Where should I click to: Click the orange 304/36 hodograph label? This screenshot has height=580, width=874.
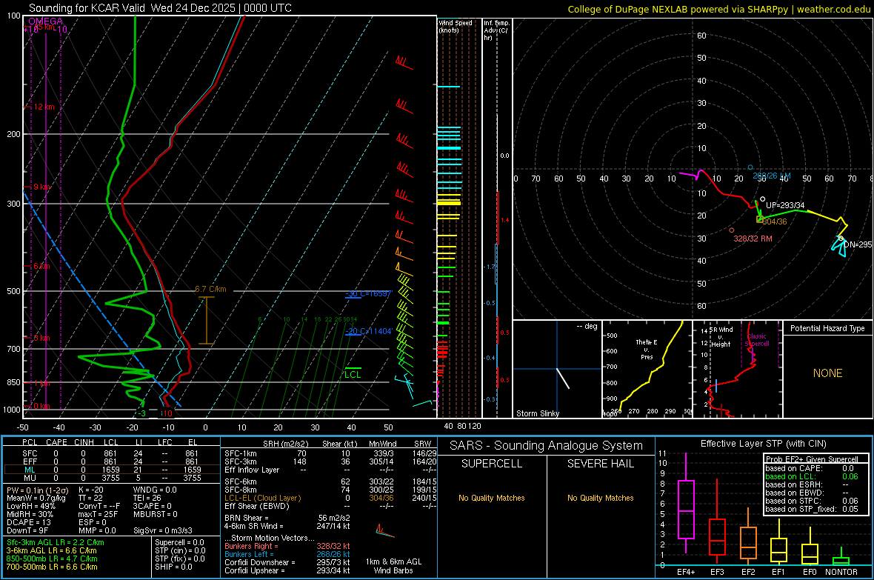tap(774, 221)
